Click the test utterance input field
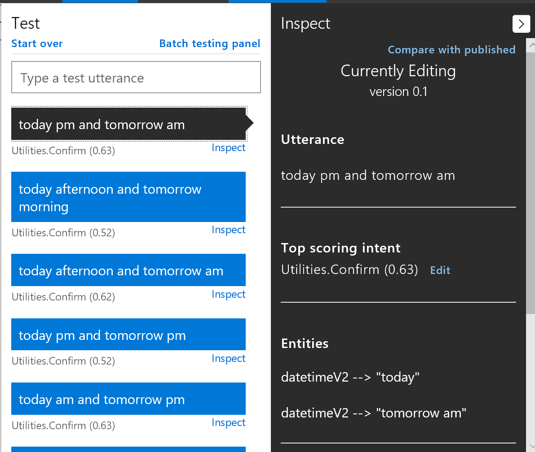This screenshot has height=452, width=535. pyautogui.click(x=136, y=77)
